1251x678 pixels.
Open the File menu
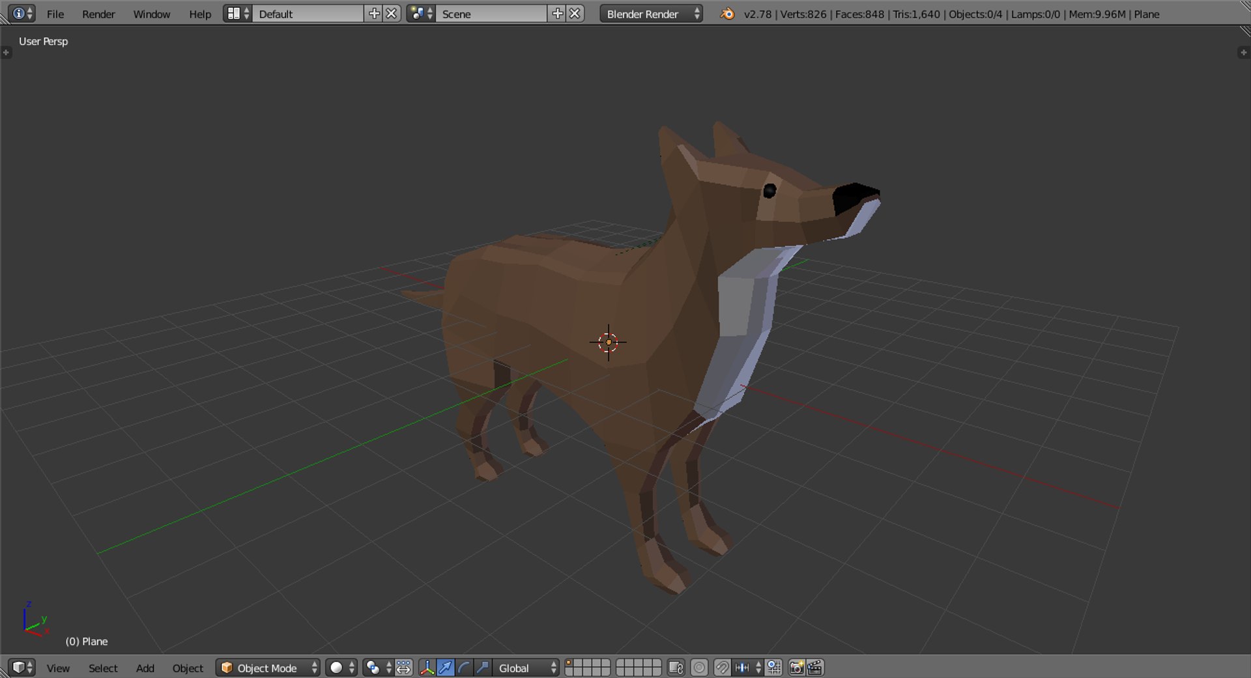(55, 14)
